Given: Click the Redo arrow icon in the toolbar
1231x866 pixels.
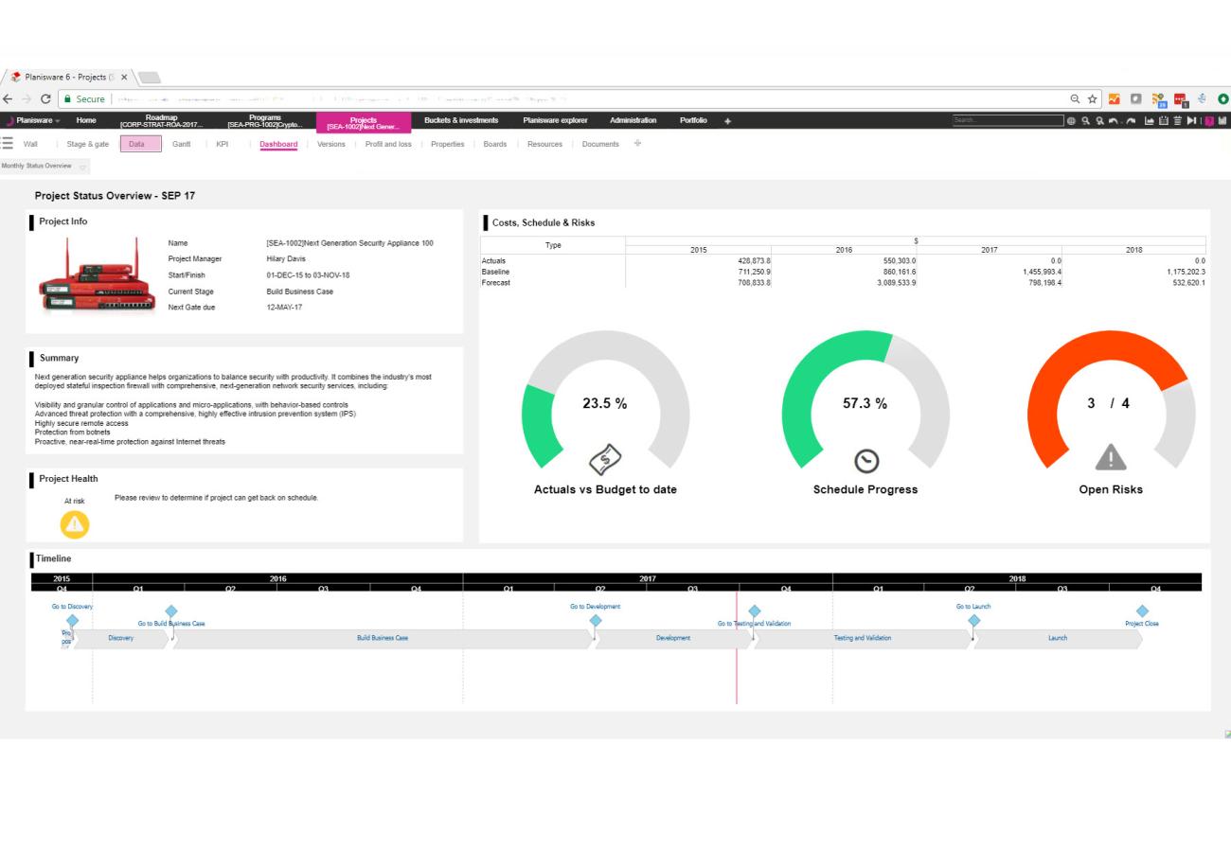Looking at the screenshot, I should coord(1131,122).
